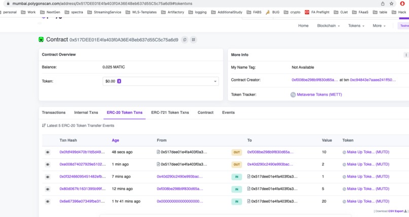Open txn hash 0xe008d74027929e5102
This screenshot has width=409, height=217.
(82, 164)
